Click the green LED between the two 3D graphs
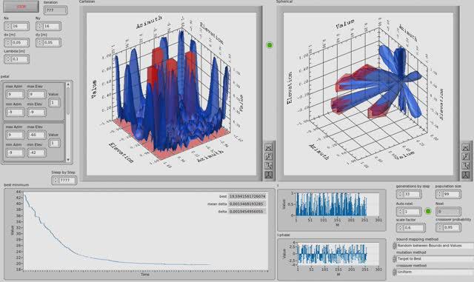The width and height of the screenshot is (474, 282). [270, 45]
